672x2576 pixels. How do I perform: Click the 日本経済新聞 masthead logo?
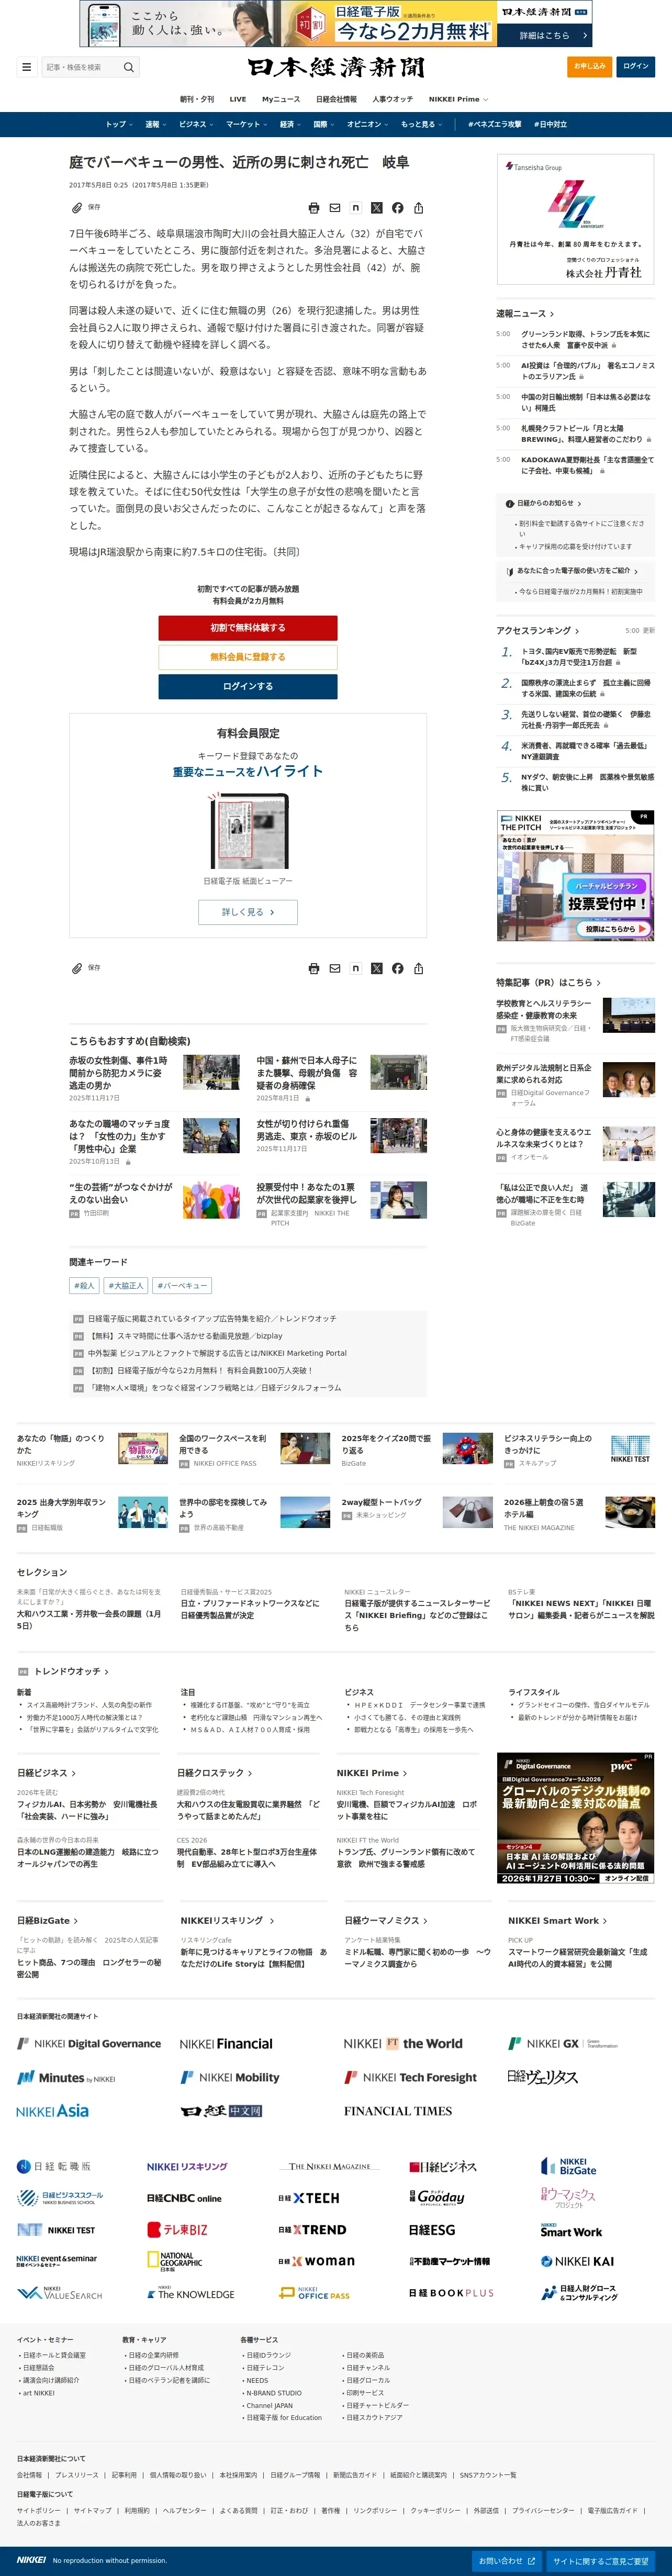(x=336, y=67)
